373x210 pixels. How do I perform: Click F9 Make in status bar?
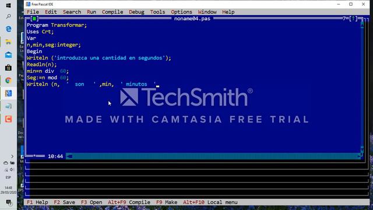point(167,202)
